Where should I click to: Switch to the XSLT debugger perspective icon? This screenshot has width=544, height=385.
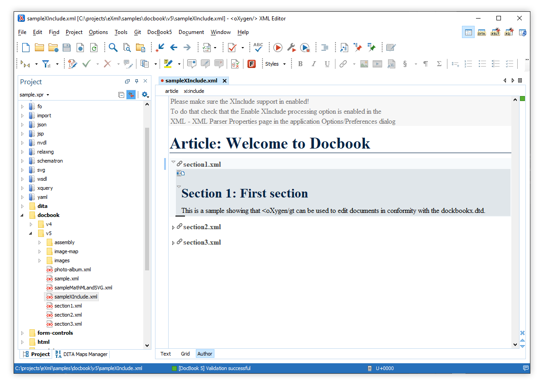click(495, 33)
